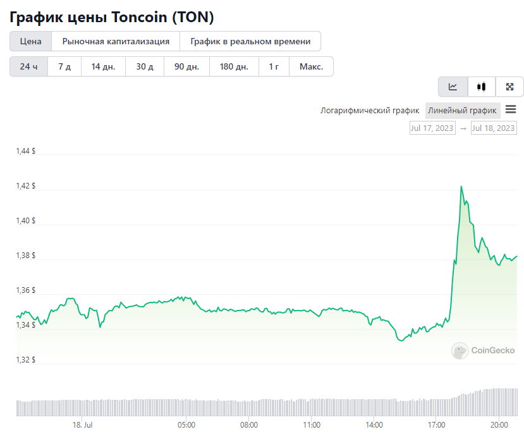Open График в реальном времени tab
The height and width of the screenshot is (439, 524).
click(x=250, y=42)
